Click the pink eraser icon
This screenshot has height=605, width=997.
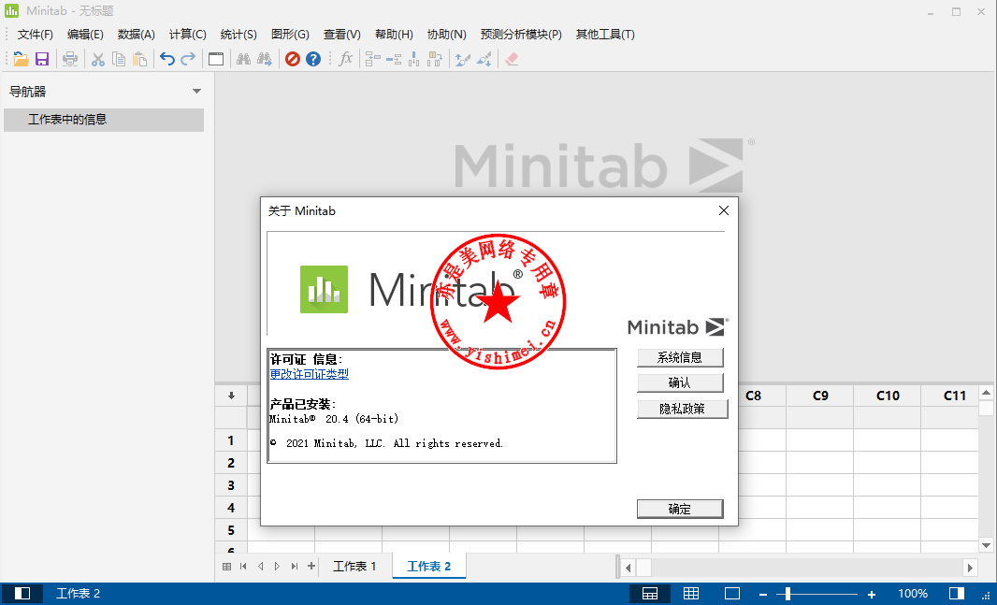pos(512,59)
